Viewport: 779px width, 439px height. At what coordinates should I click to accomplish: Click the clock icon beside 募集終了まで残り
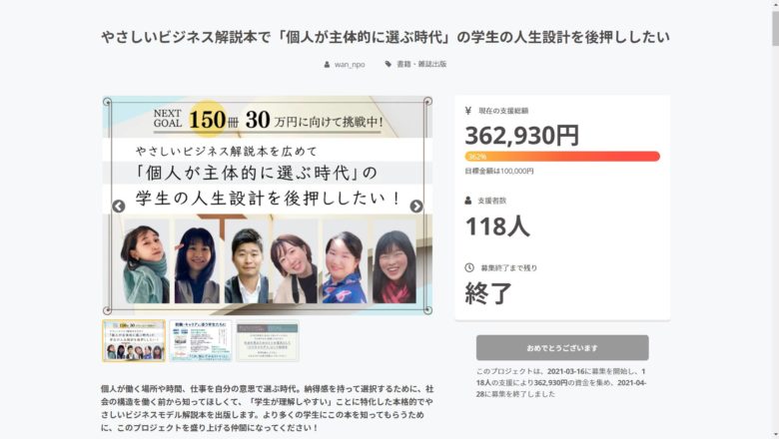(x=469, y=267)
